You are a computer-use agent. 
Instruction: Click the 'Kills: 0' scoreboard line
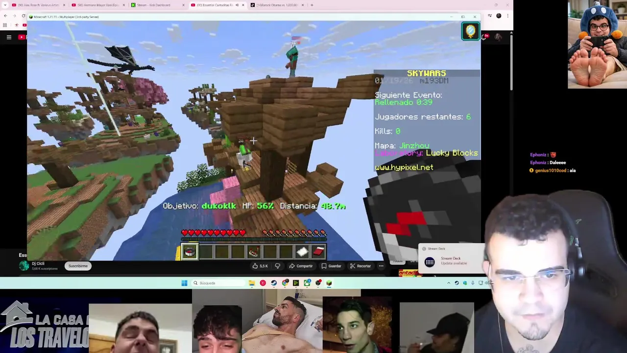coord(387,131)
